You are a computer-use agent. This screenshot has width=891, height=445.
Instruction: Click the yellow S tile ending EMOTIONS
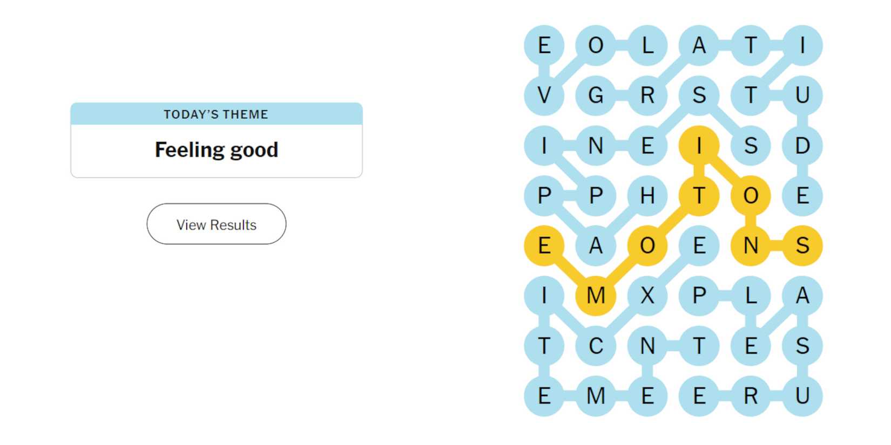802,246
